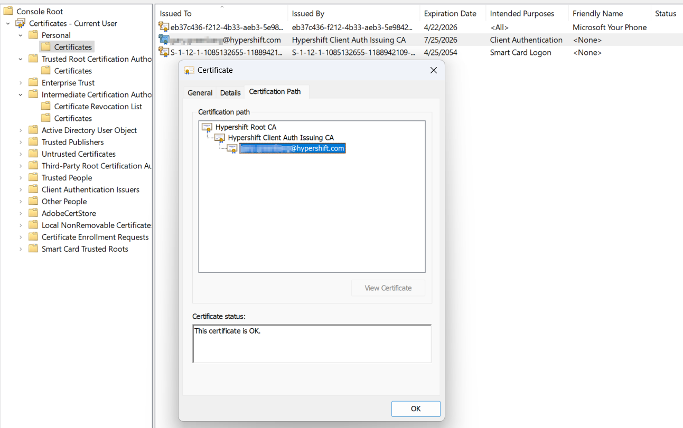Viewport: 683px width, 428px height.
Task: Expand the Trusted Publishers node
Action: 21,142
